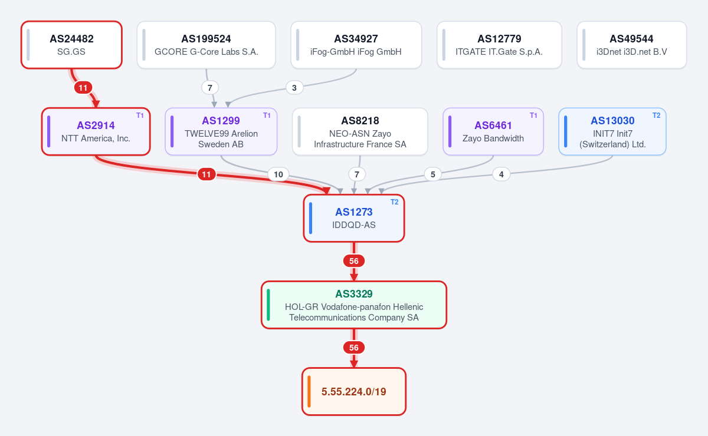Select the edge badge labeled 5
The width and height of the screenshot is (708, 436).
(x=432, y=174)
